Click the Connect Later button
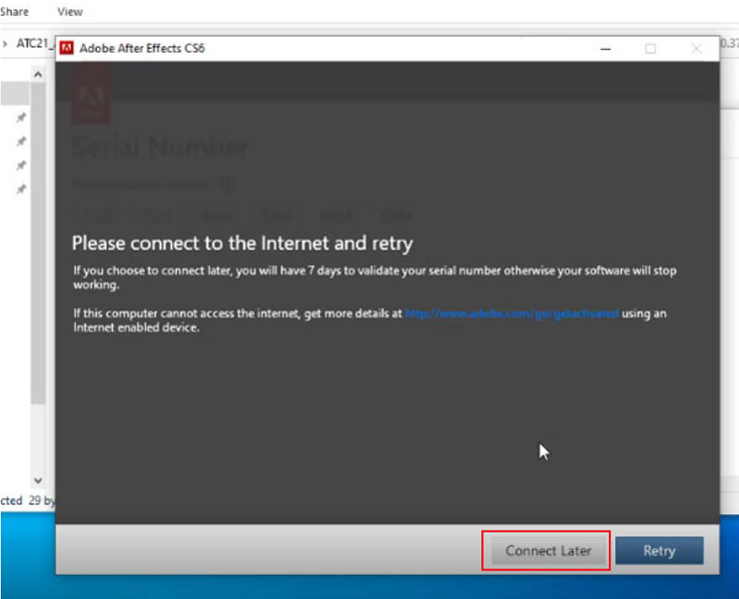Image resolution: width=739 pixels, height=599 pixels. point(547,550)
